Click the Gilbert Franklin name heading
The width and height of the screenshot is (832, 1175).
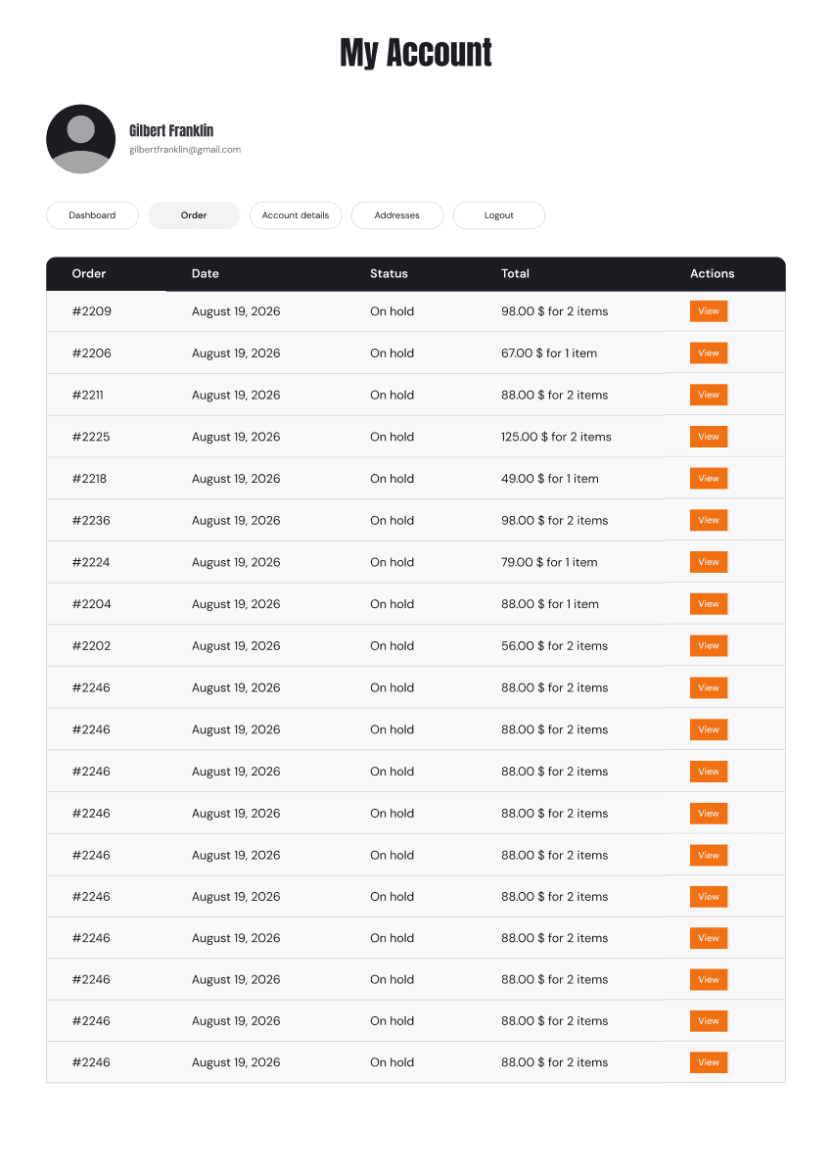tap(171, 130)
